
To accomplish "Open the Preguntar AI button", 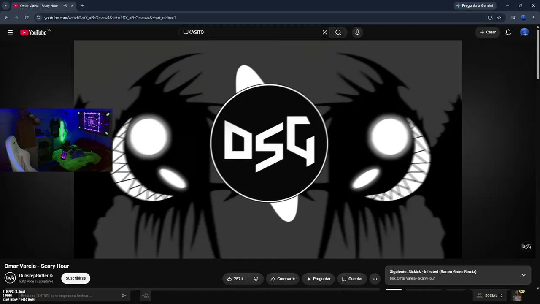I will (x=319, y=279).
